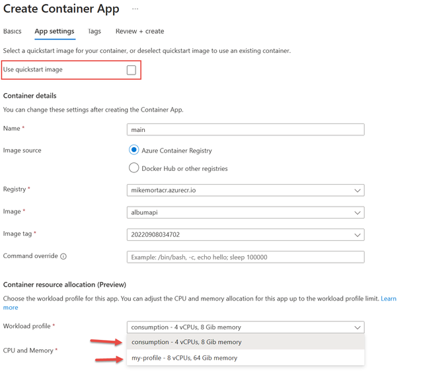Focus the Command override text box
Viewport: 421px width, 373px height.
tap(245, 257)
